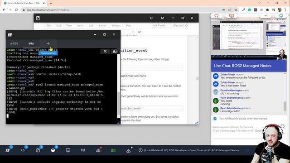Image resolution: width=290 pixels, height=163 pixels.
Task: Open the notebook Edit menu
Action: coord(58,25)
